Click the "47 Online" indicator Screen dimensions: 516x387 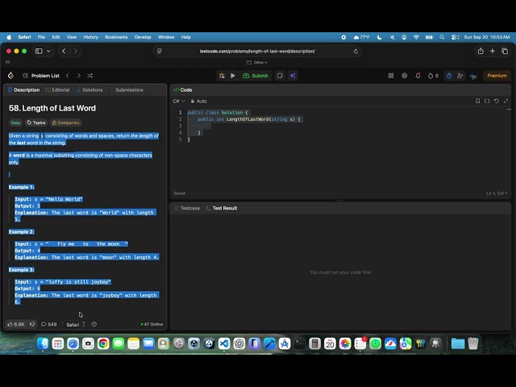(152, 324)
